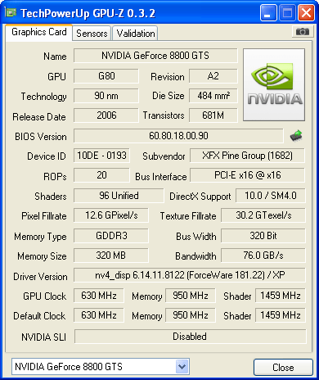
Task: Click the 'NVIDIA SLI' label
Action: (43, 337)
